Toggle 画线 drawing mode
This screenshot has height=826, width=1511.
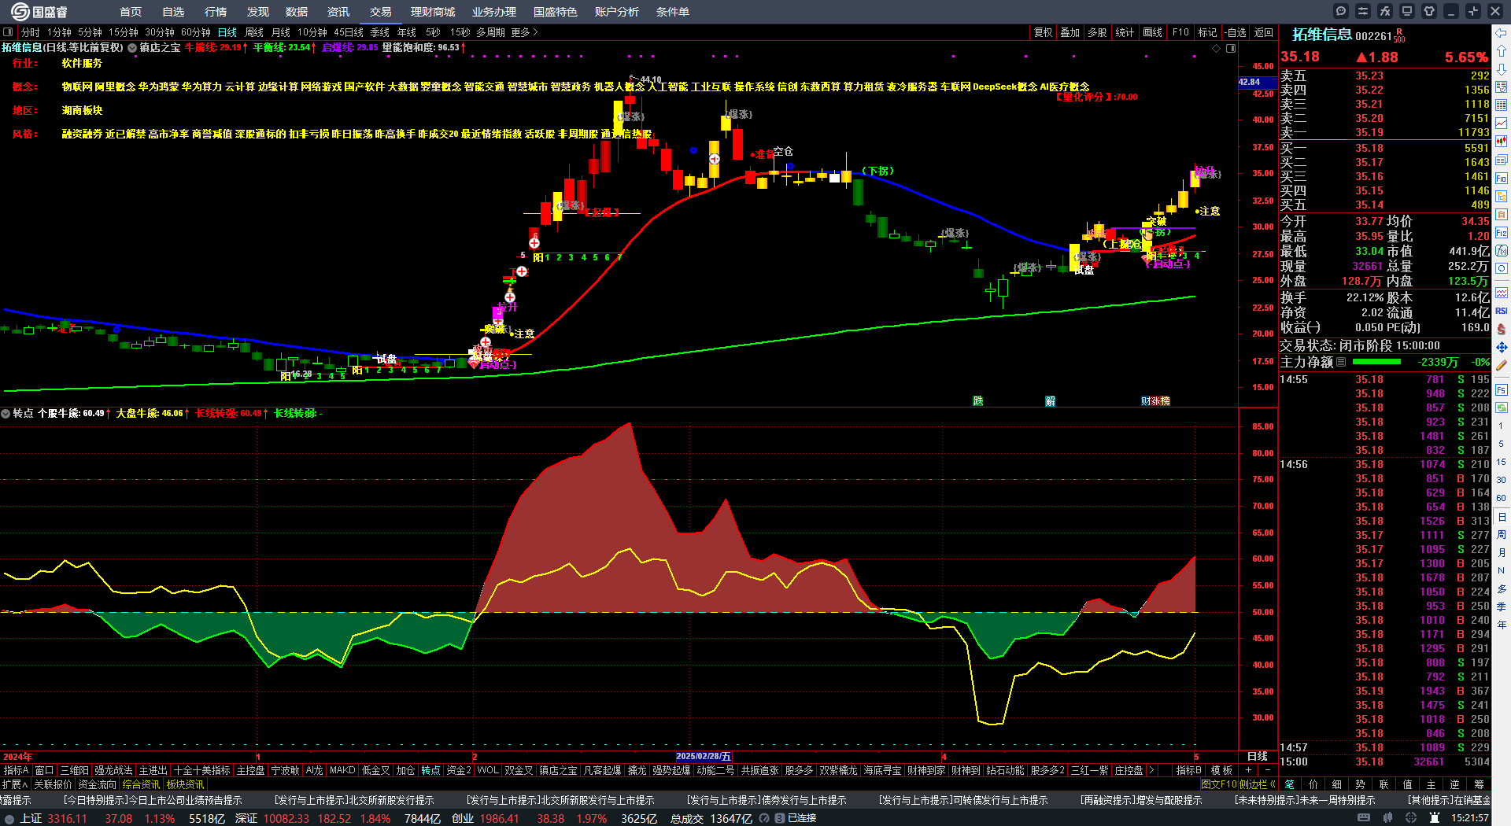click(x=1152, y=32)
